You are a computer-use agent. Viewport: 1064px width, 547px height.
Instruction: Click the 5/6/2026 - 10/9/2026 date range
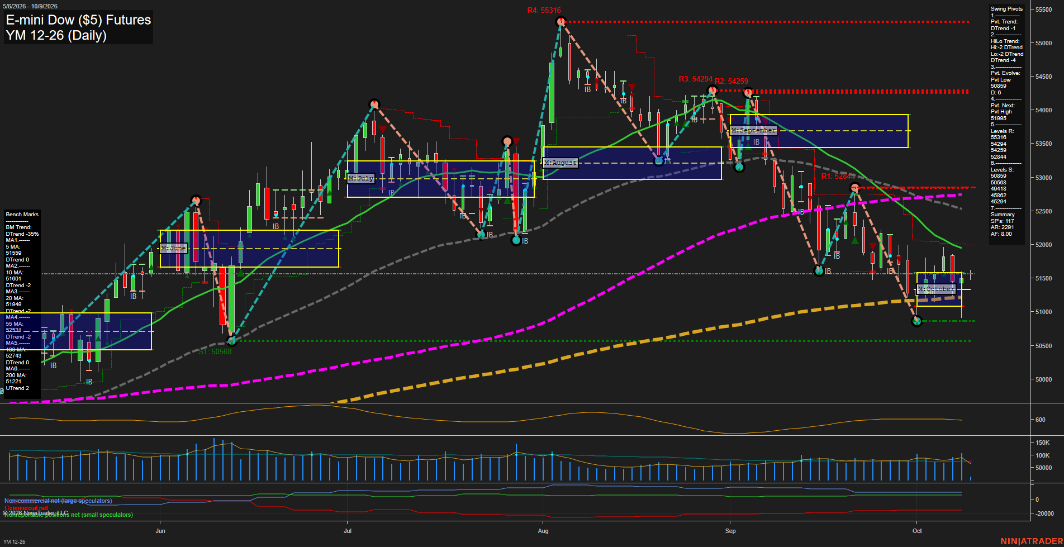click(x=30, y=6)
